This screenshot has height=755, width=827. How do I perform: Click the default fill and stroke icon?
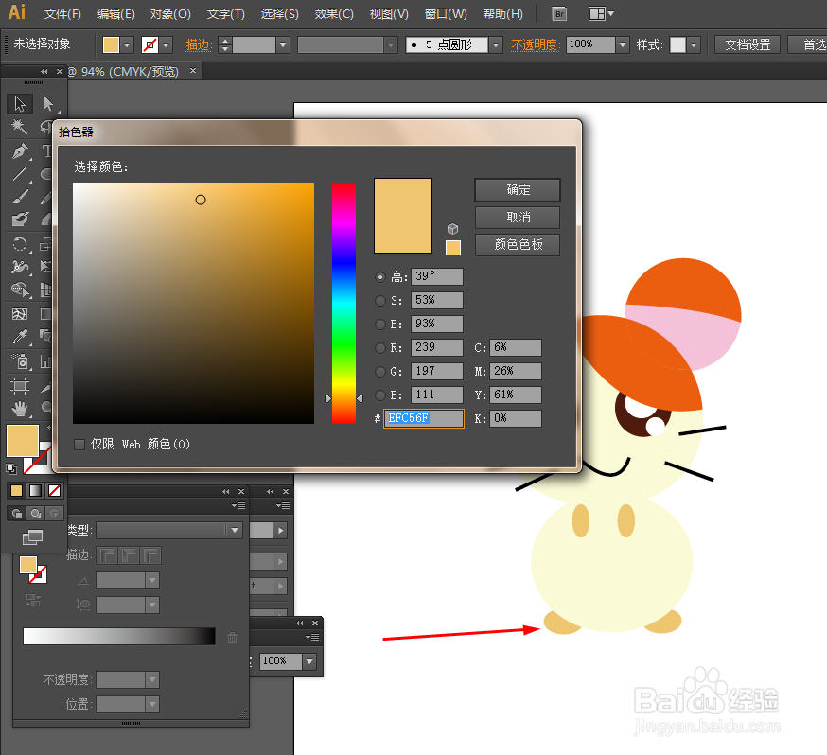[11, 468]
